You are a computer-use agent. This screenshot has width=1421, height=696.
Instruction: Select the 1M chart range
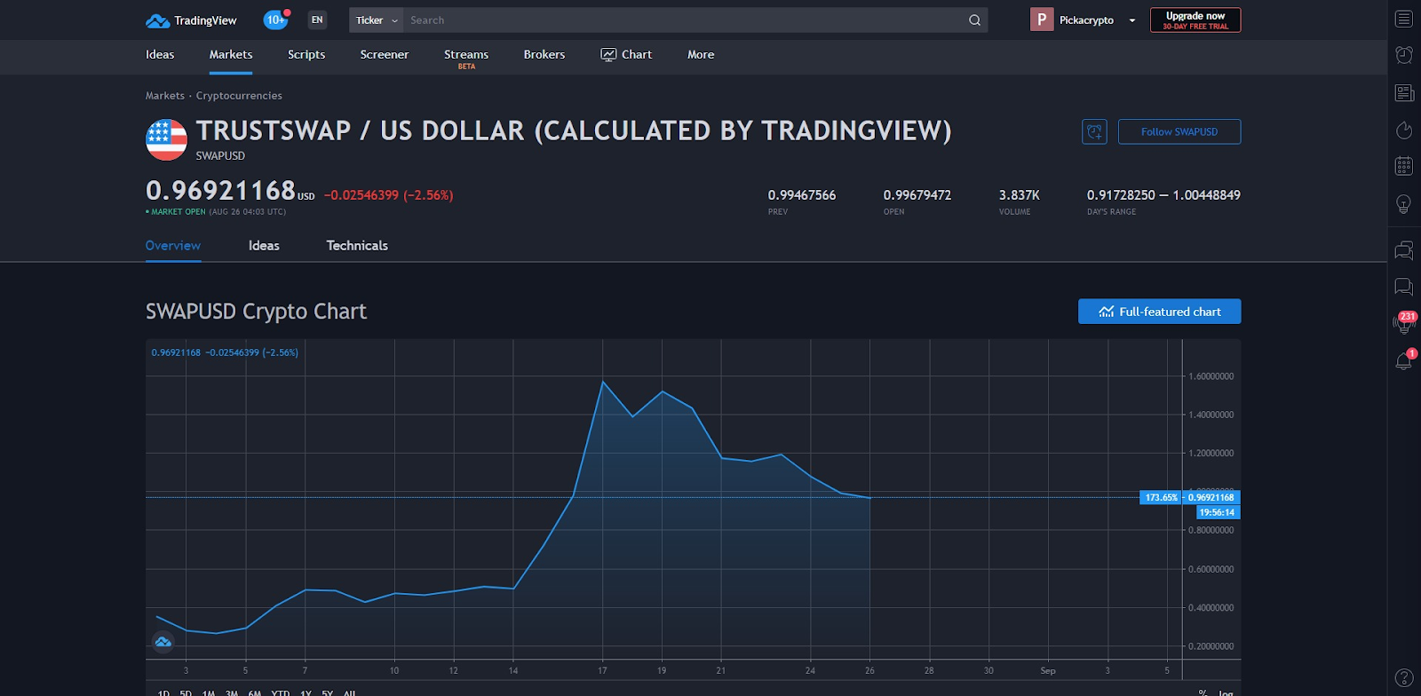click(x=209, y=692)
